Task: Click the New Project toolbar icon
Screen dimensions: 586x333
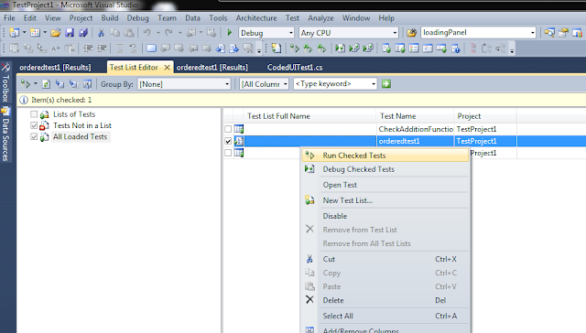Action: click(x=14, y=33)
